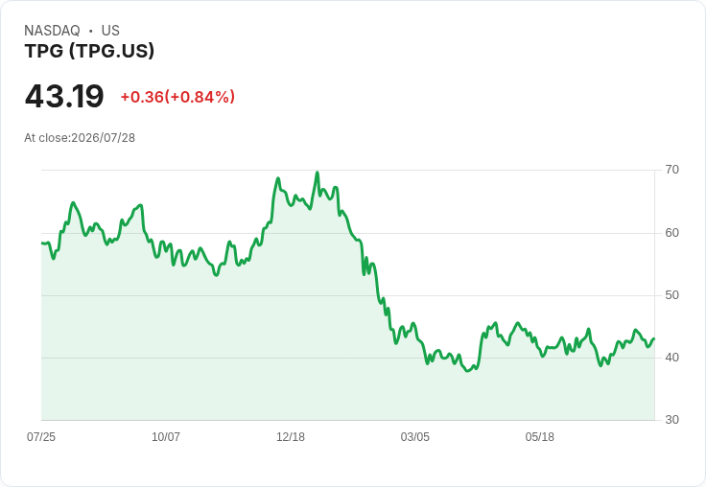Click the 30 y-axis price label
The height and width of the screenshot is (487, 706).
pos(671,420)
